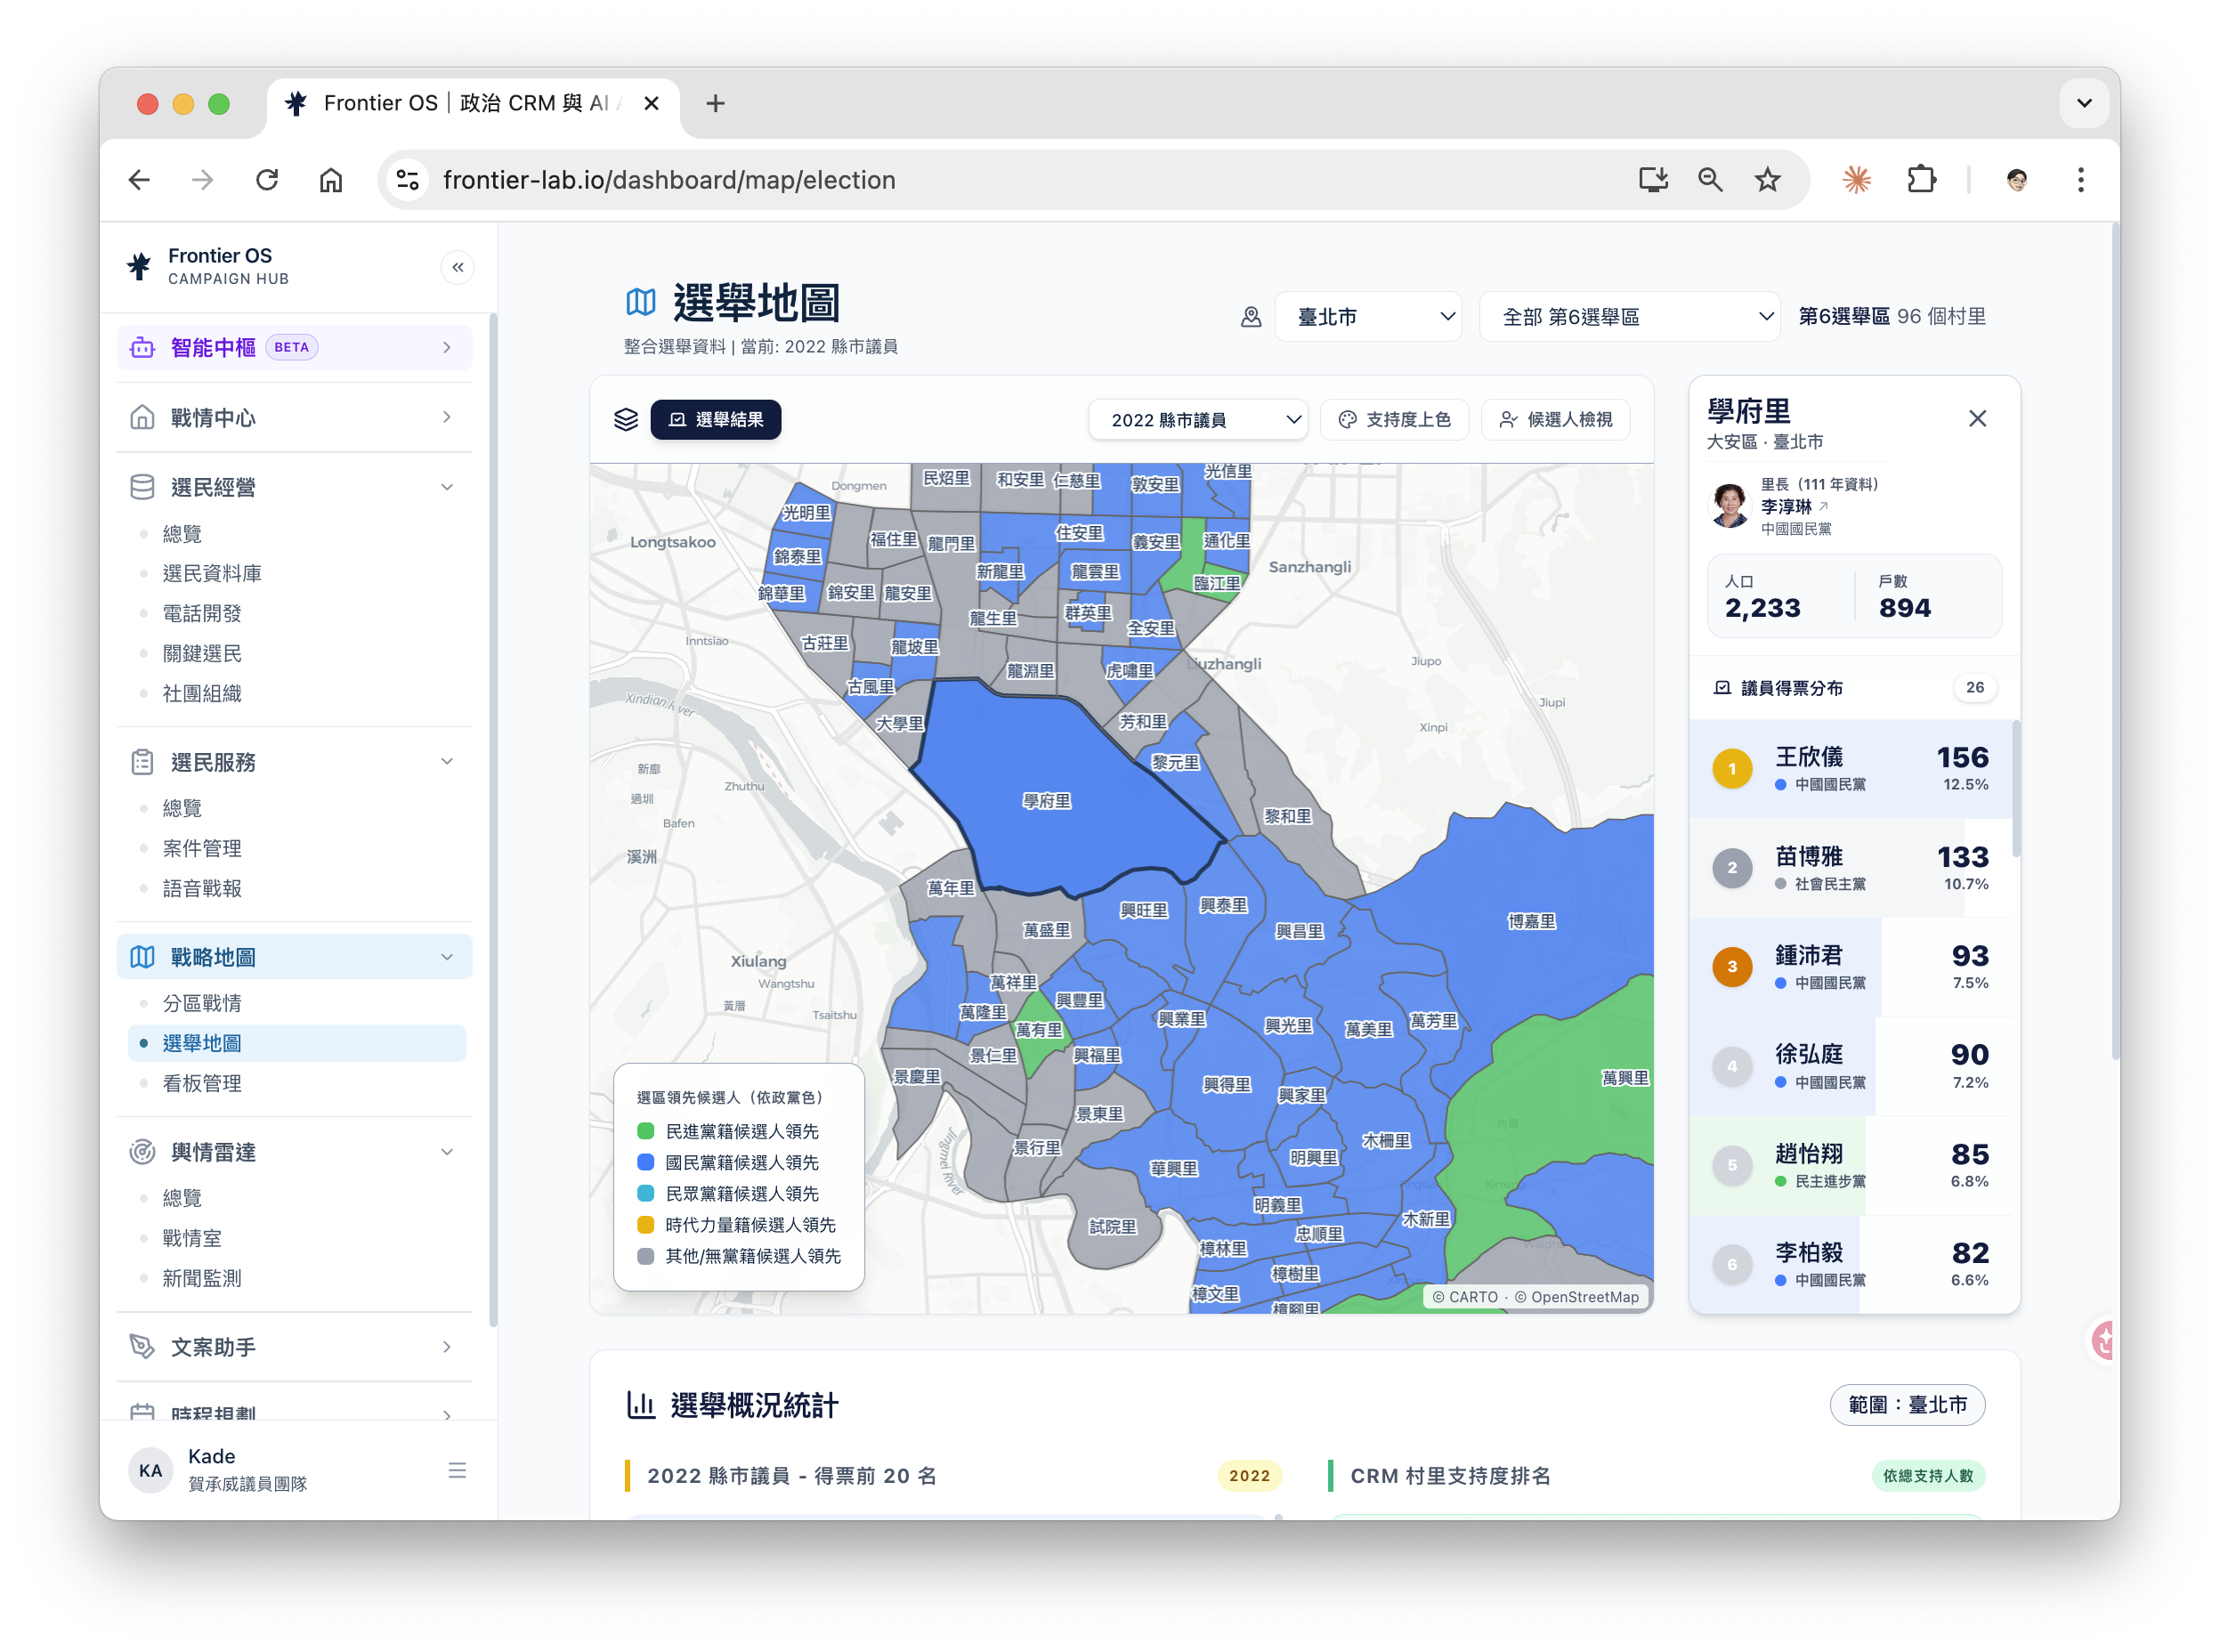Screen dimensions: 2220x1652
Task: Bookmark page with the star icon
Action: click(1767, 180)
